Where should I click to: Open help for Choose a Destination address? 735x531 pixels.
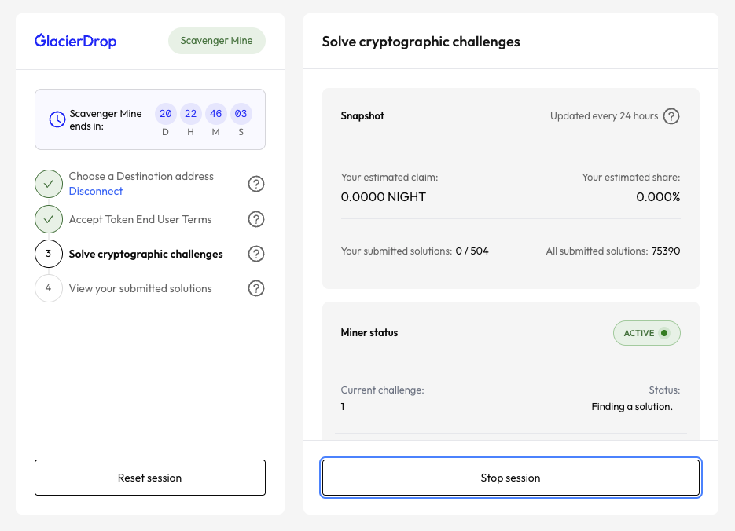pyautogui.click(x=255, y=184)
